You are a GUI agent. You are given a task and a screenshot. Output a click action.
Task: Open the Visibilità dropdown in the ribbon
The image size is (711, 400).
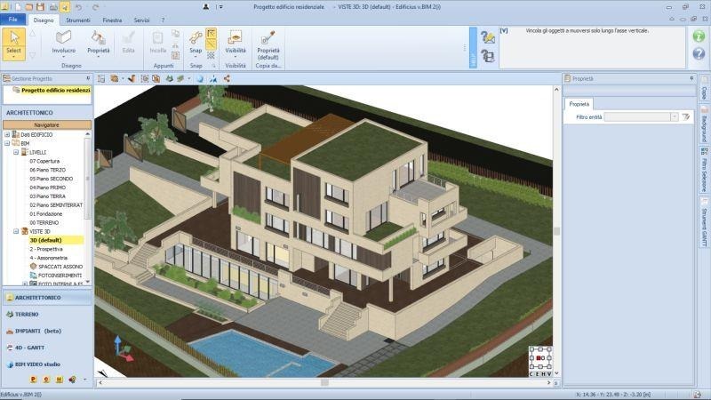236,43
